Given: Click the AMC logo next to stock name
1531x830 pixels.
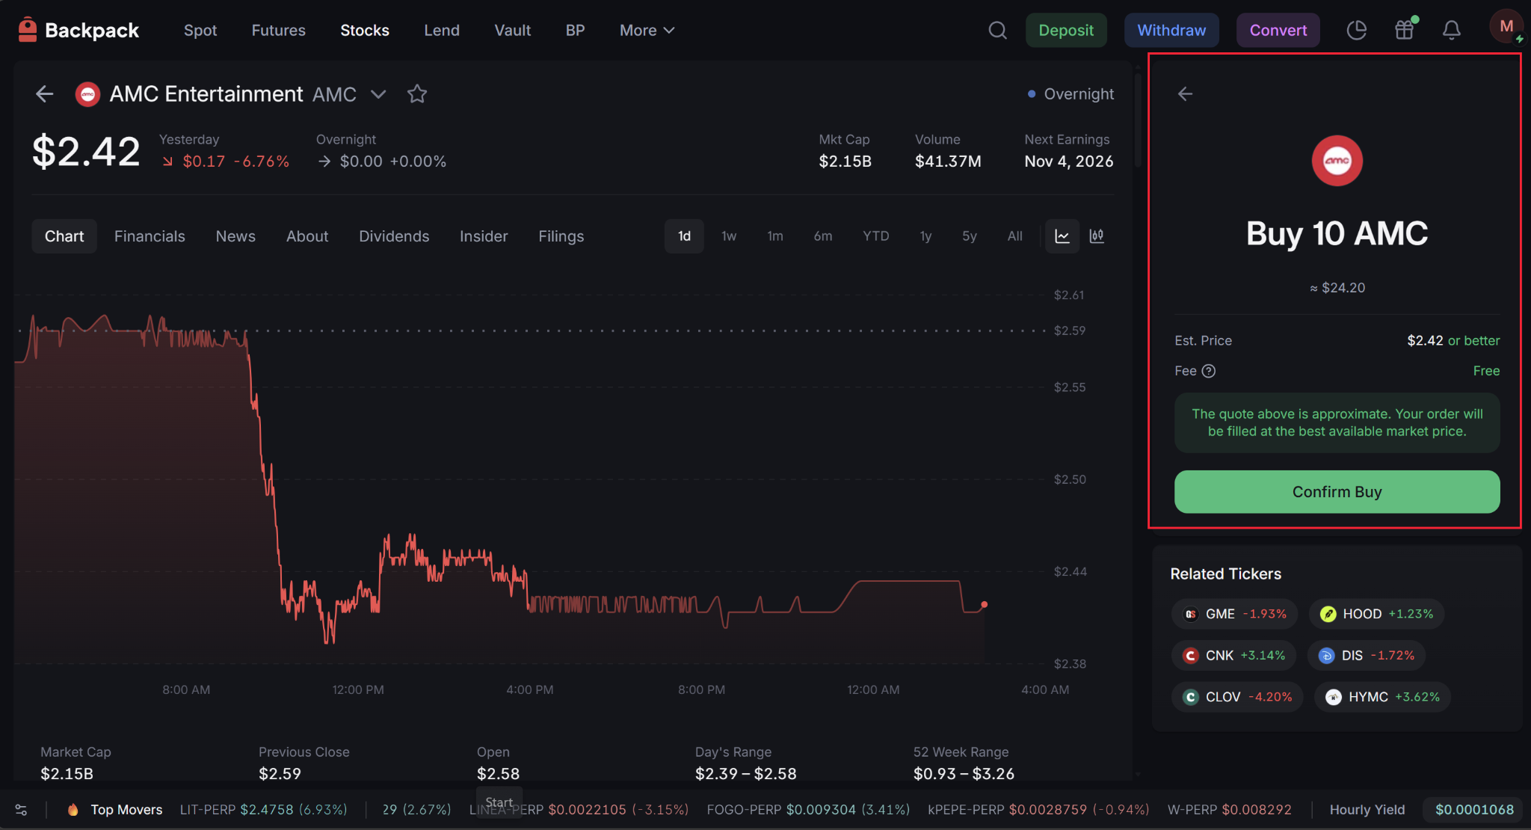Looking at the screenshot, I should tap(87, 94).
